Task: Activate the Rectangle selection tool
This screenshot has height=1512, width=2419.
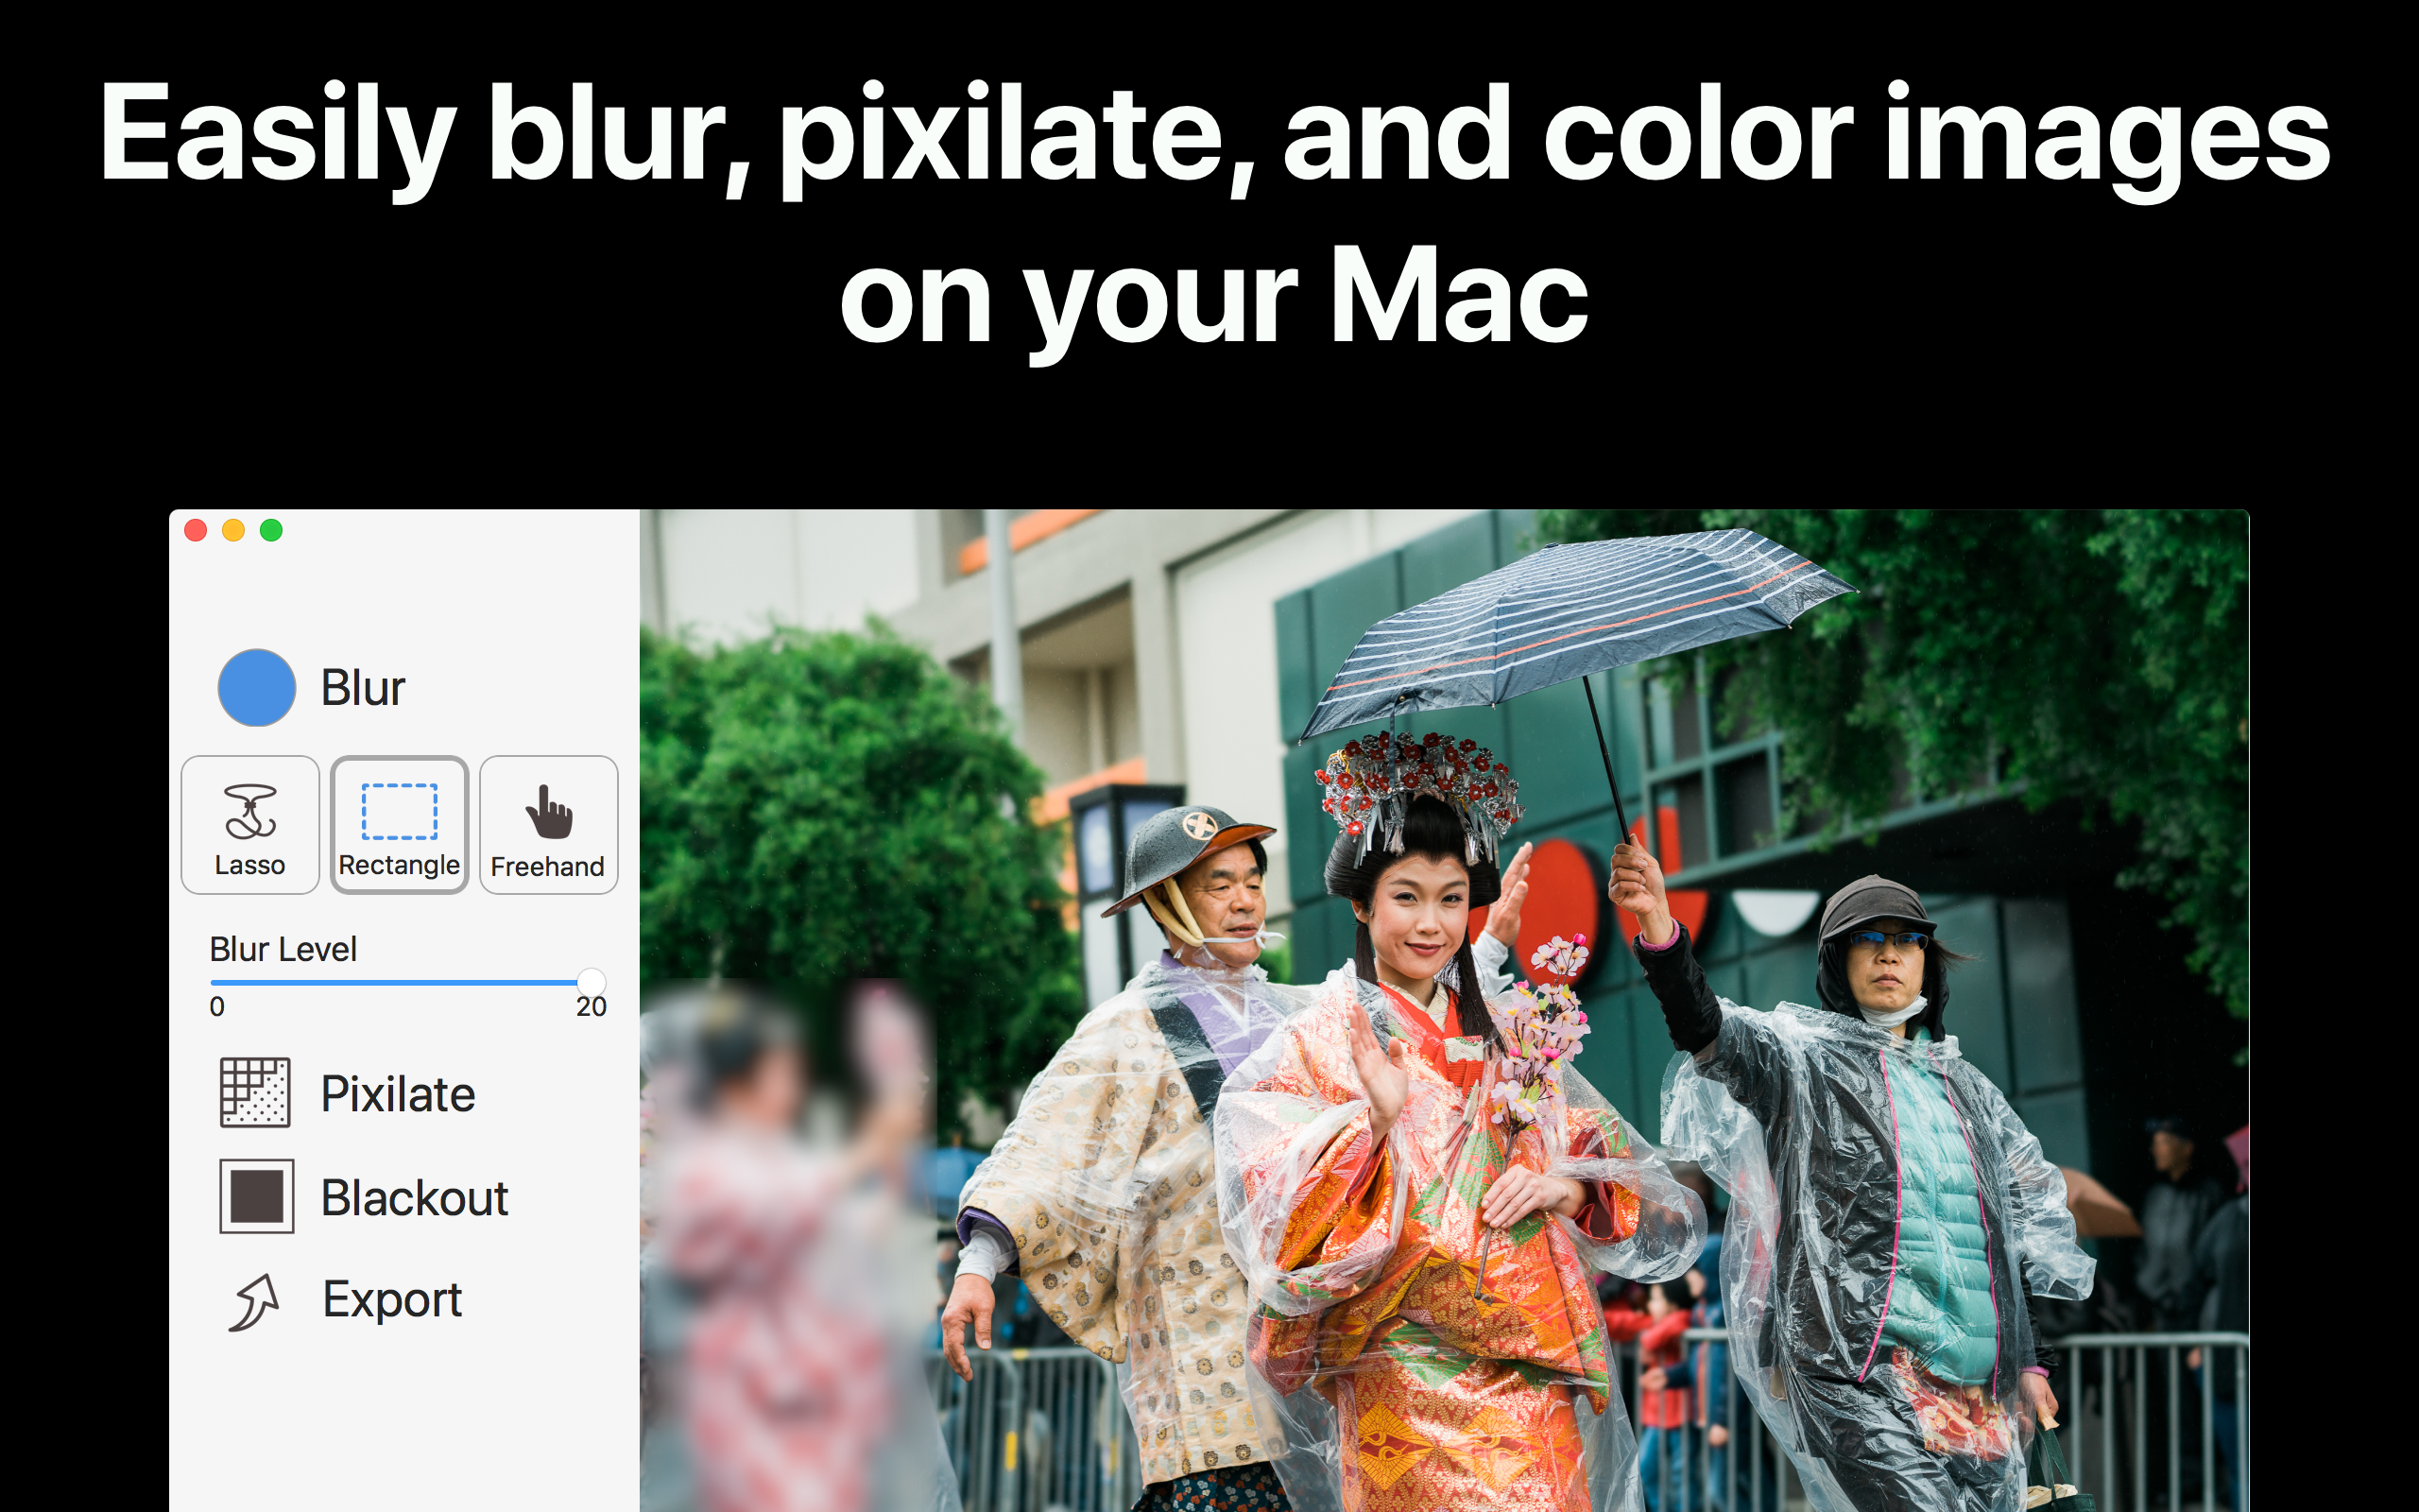Action: coord(399,825)
